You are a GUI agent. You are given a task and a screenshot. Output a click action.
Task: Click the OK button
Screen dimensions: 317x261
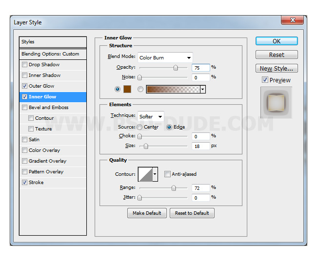click(x=277, y=41)
